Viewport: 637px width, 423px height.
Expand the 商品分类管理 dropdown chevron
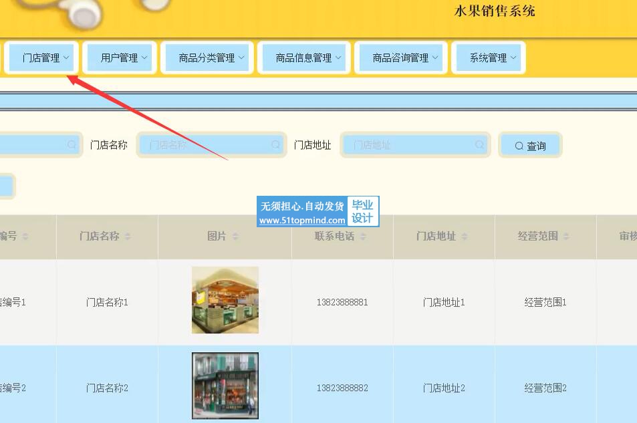[241, 57]
